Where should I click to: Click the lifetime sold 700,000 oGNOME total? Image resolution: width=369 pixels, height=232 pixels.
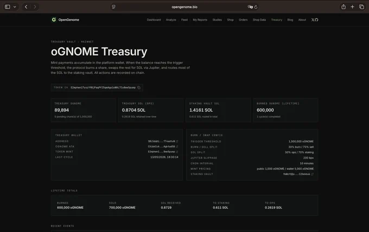coord(122,208)
